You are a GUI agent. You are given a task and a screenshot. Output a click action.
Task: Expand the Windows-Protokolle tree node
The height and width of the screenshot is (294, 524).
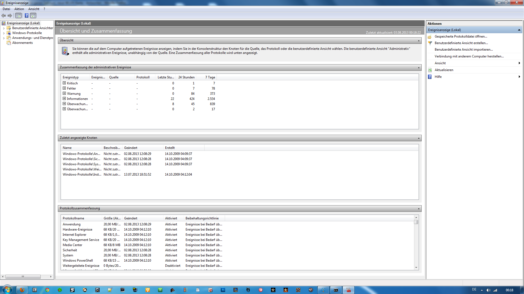(4, 33)
